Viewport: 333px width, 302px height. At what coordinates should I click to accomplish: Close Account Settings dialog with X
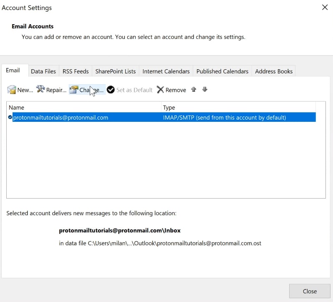click(x=325, y=8)
